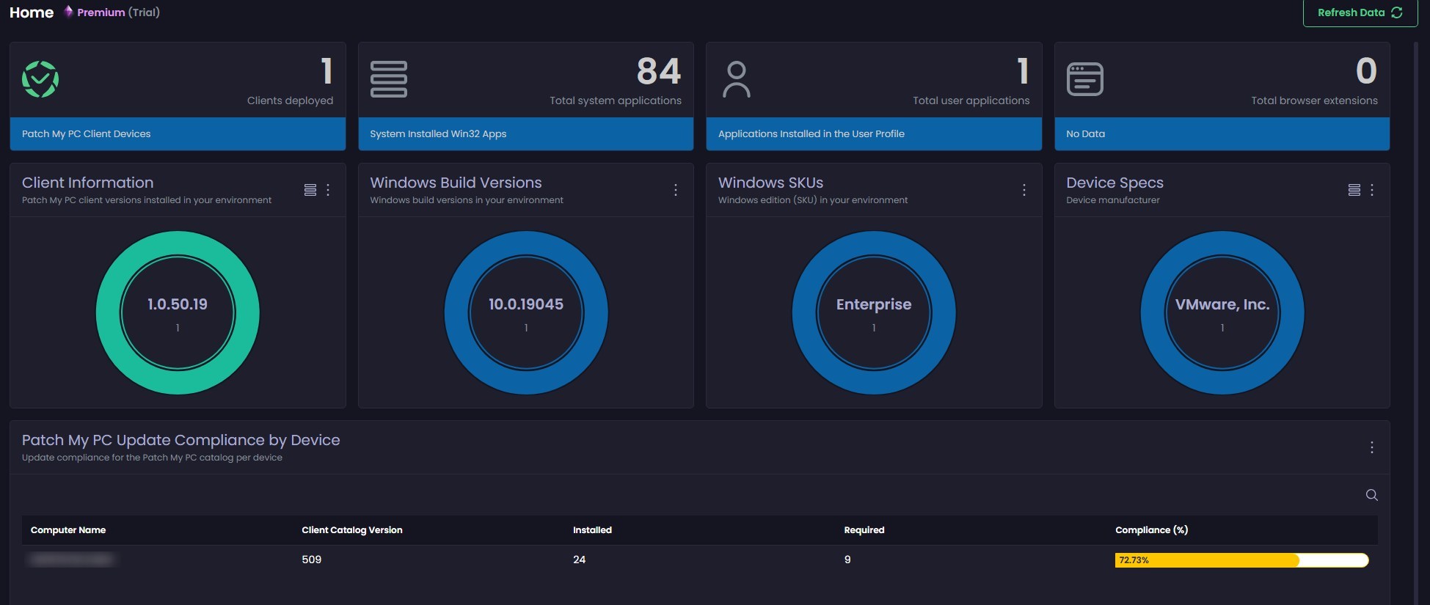The height and width of the screenshot is (605, 1430).
Task: Sort by Compliance (%) column header
Action: tap(1151, 530)
